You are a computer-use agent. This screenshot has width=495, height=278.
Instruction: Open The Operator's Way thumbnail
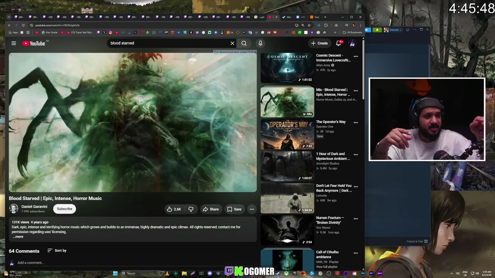point(287,134)
